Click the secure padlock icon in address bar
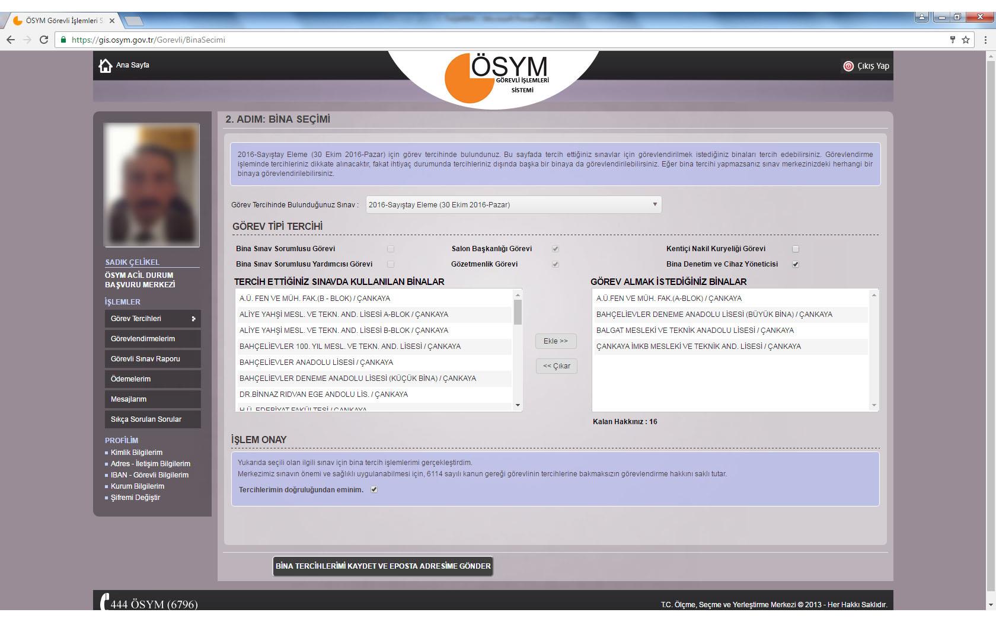The width and height of the screenshot is (996, 622). coord(63,40)
